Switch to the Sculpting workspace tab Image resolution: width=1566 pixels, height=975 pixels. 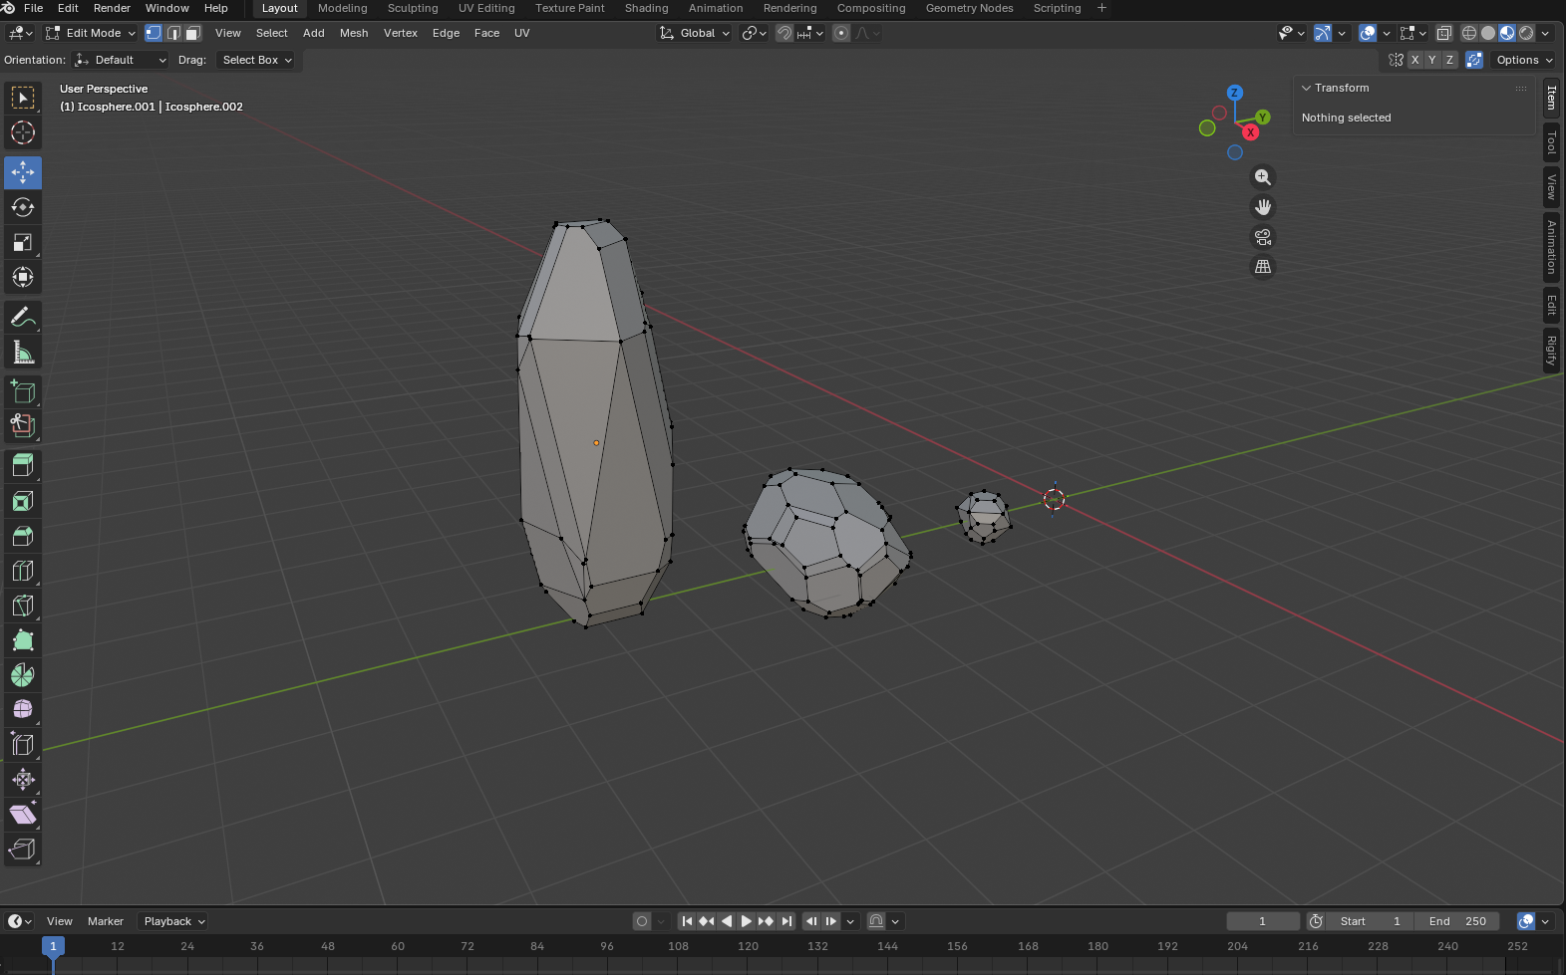pyautogui.click(x=412, y=8)
